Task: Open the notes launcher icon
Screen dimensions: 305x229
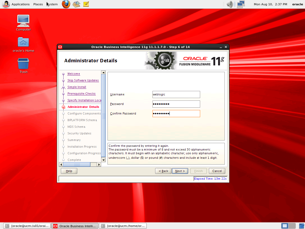Action: point(86,4)
